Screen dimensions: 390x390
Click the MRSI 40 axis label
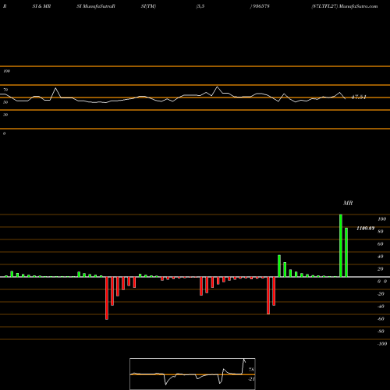380,257
